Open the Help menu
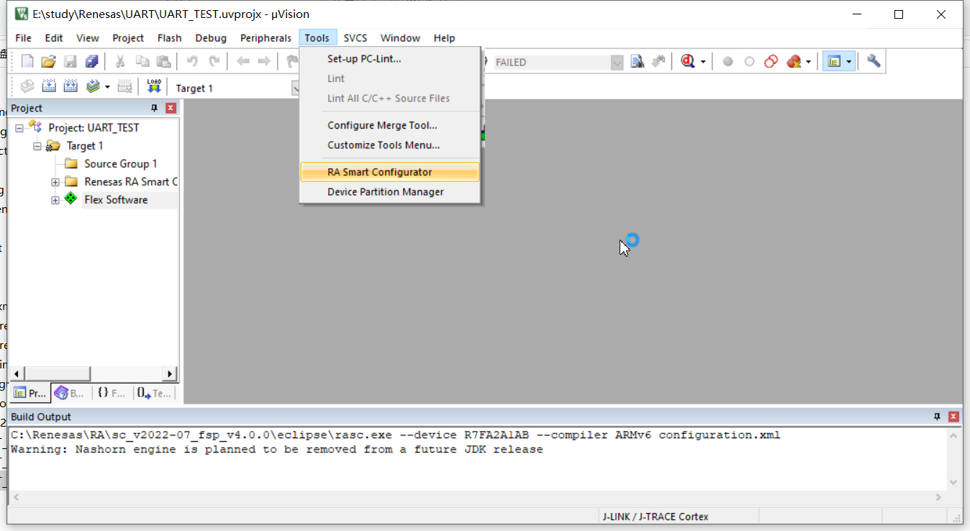Viewport: 970px width, 531px height. click(x=444, y=38)
